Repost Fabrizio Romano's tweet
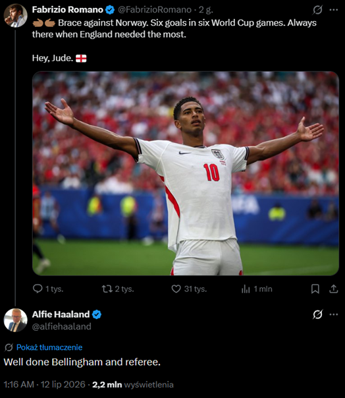Image resolution: width=345 pixels, height=398 pixels. coord(107,289)
